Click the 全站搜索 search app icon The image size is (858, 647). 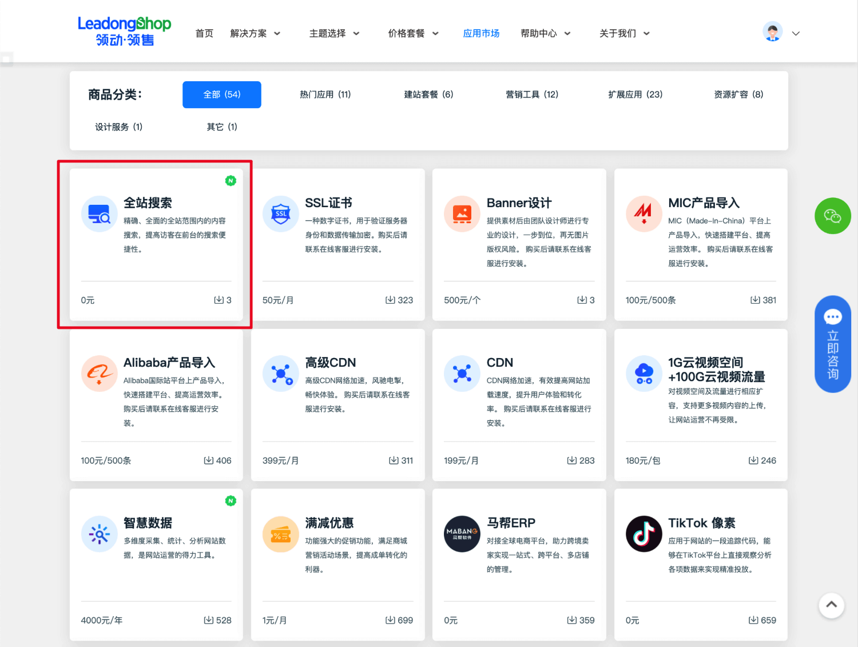pyautogui.click(x=100, y=213)
